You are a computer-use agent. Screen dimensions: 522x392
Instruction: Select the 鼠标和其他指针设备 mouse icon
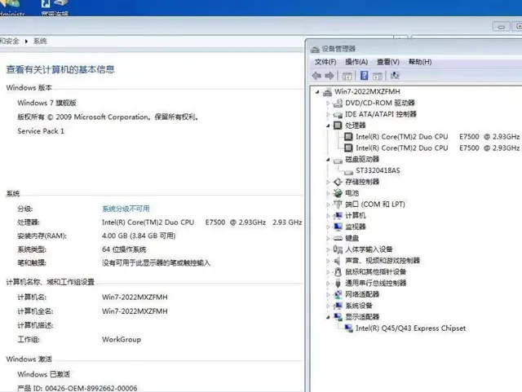[x=338, y=272]
